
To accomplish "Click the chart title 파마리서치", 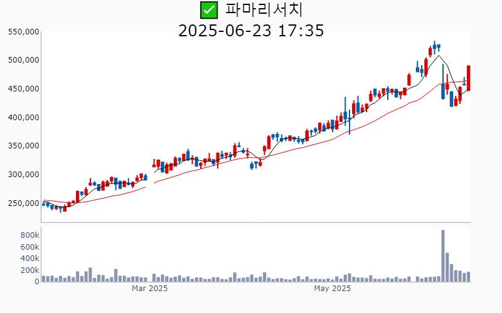I will pyautogui.click(x=264, y=9).
